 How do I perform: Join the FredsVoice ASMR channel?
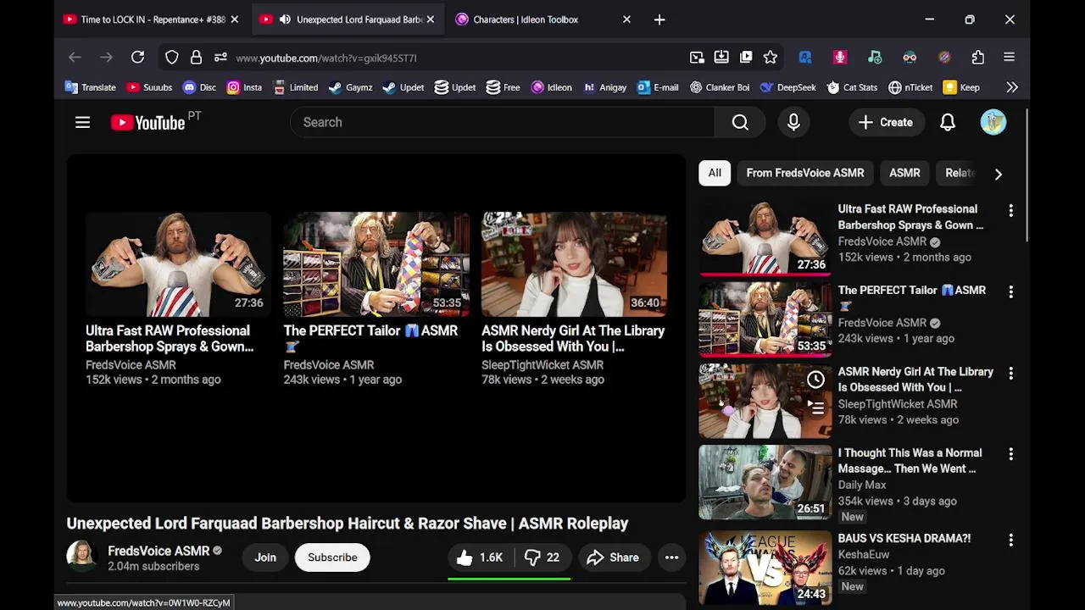pos(265,557)
